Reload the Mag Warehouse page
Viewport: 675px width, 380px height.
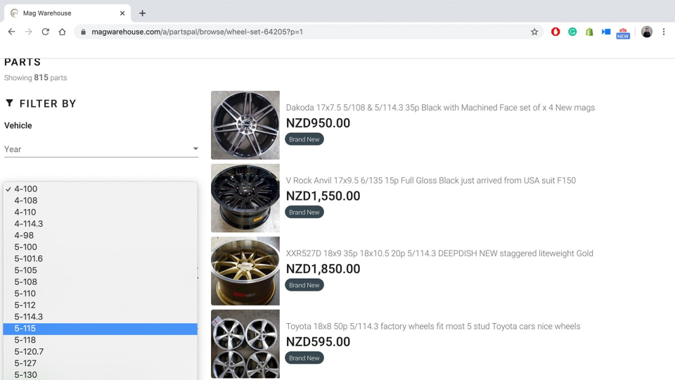[x=45, y=32]
